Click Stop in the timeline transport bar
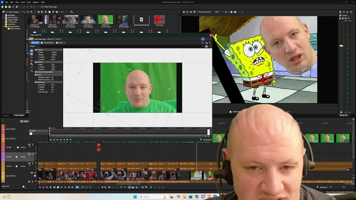 58,187
